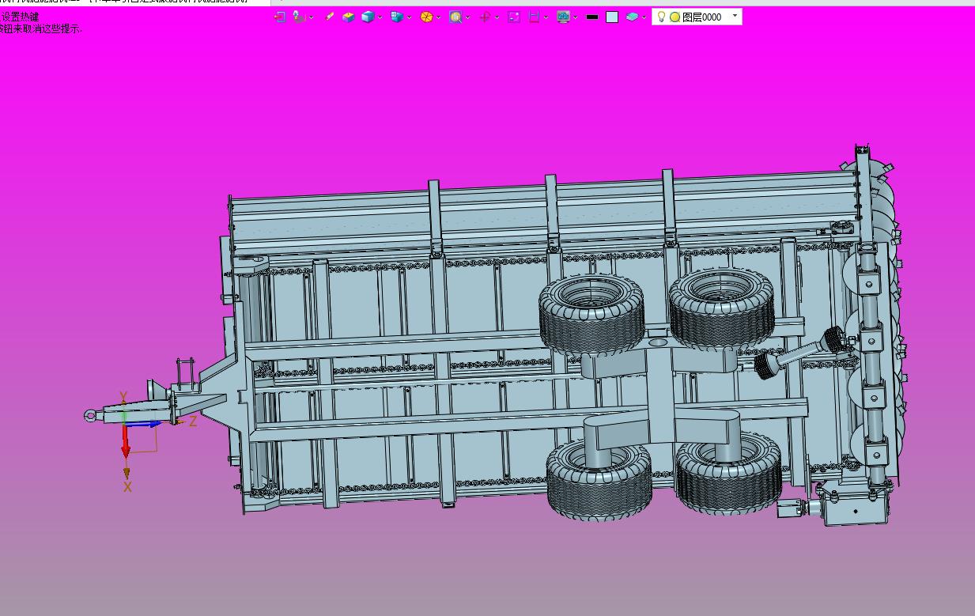Select the pencil sketch tool icon
Screen dimensions: 975x616
330,17
